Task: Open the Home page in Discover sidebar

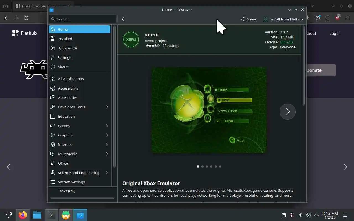Action: (79, 29)
